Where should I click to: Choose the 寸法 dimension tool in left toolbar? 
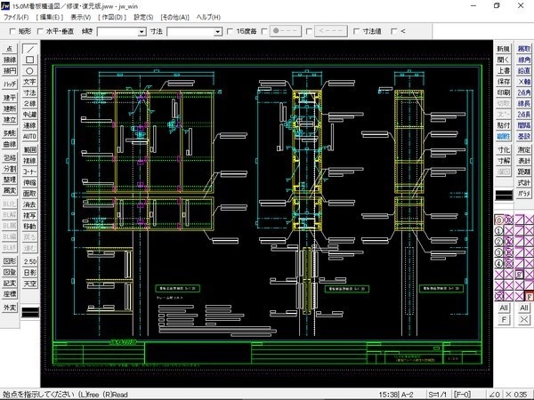[30, 92]
